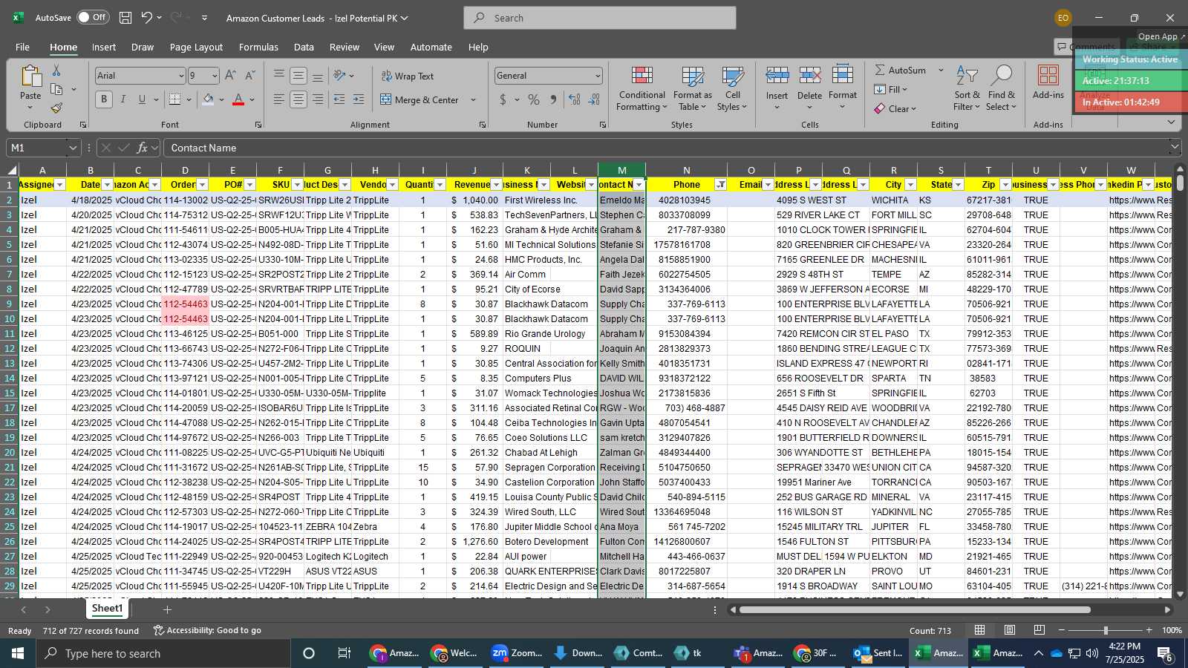The height and width of the screenshot is (668, 1188).
Task: Open Conditional Formatting menu
Action: pyautogui.click(x=642, y=88)
